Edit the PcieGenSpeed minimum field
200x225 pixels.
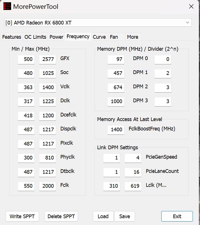[112, 158]
